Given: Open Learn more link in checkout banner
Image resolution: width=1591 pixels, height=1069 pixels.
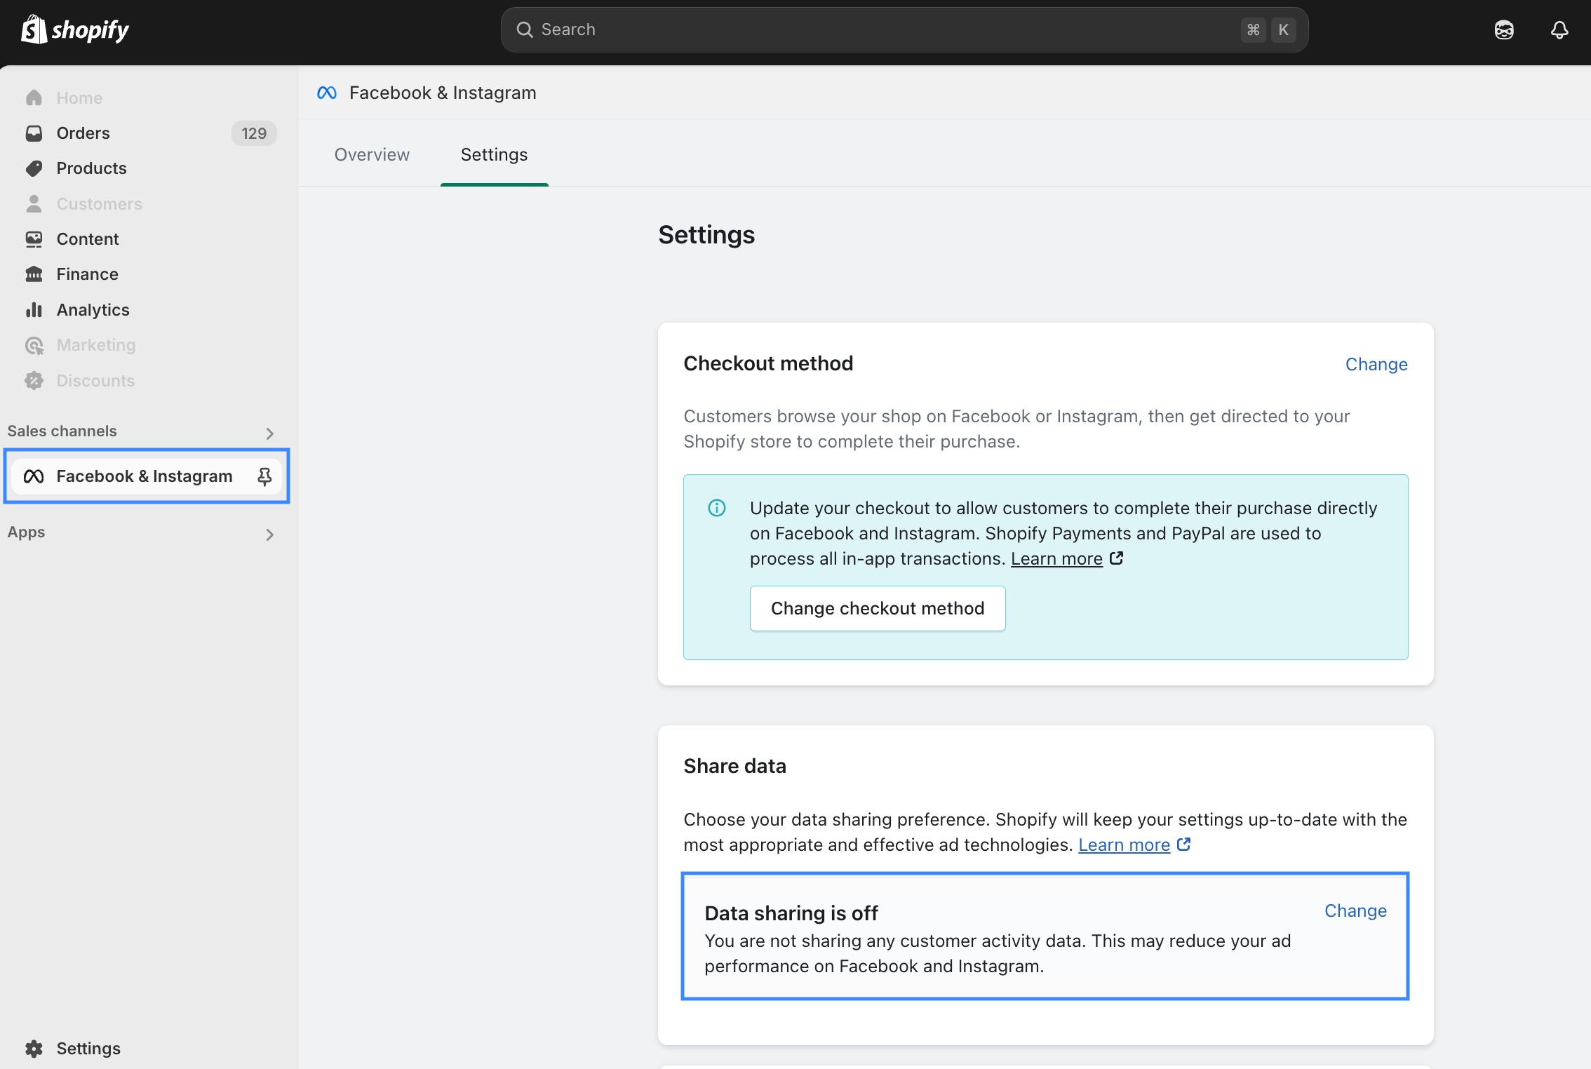Looking at the screenshot, I should 1056,558.
